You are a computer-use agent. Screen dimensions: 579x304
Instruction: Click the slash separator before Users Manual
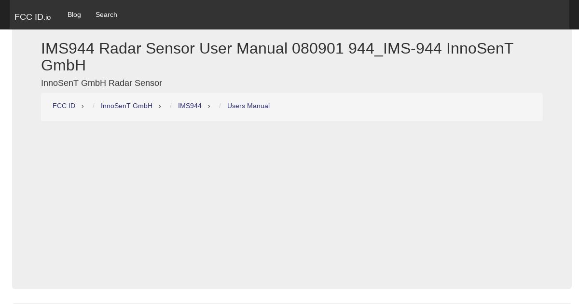pos(220,106)
